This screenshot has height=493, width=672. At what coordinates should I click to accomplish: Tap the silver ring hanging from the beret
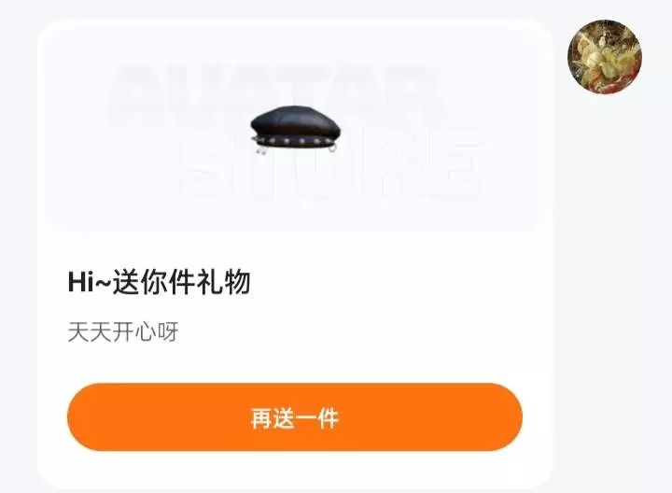pos(333,148)
